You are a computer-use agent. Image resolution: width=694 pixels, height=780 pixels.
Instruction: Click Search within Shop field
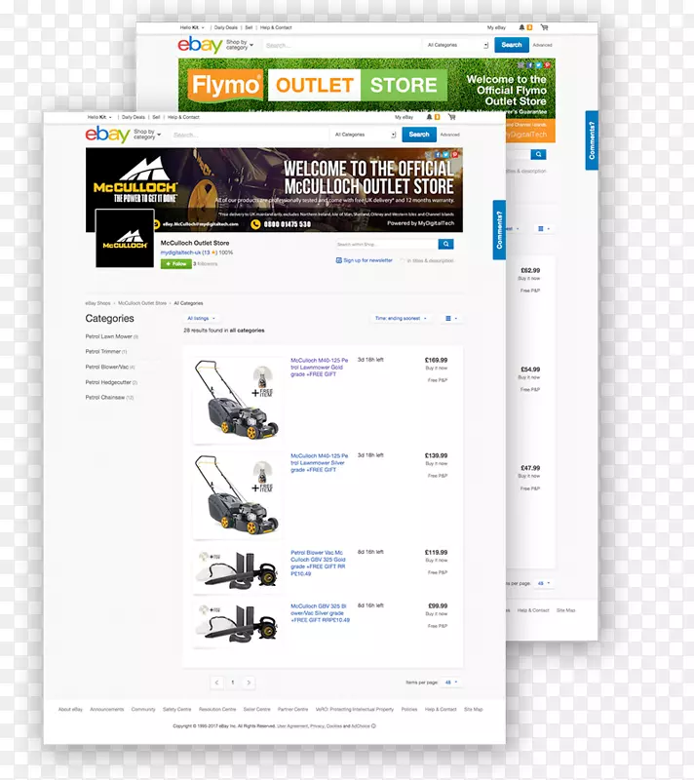387,245
